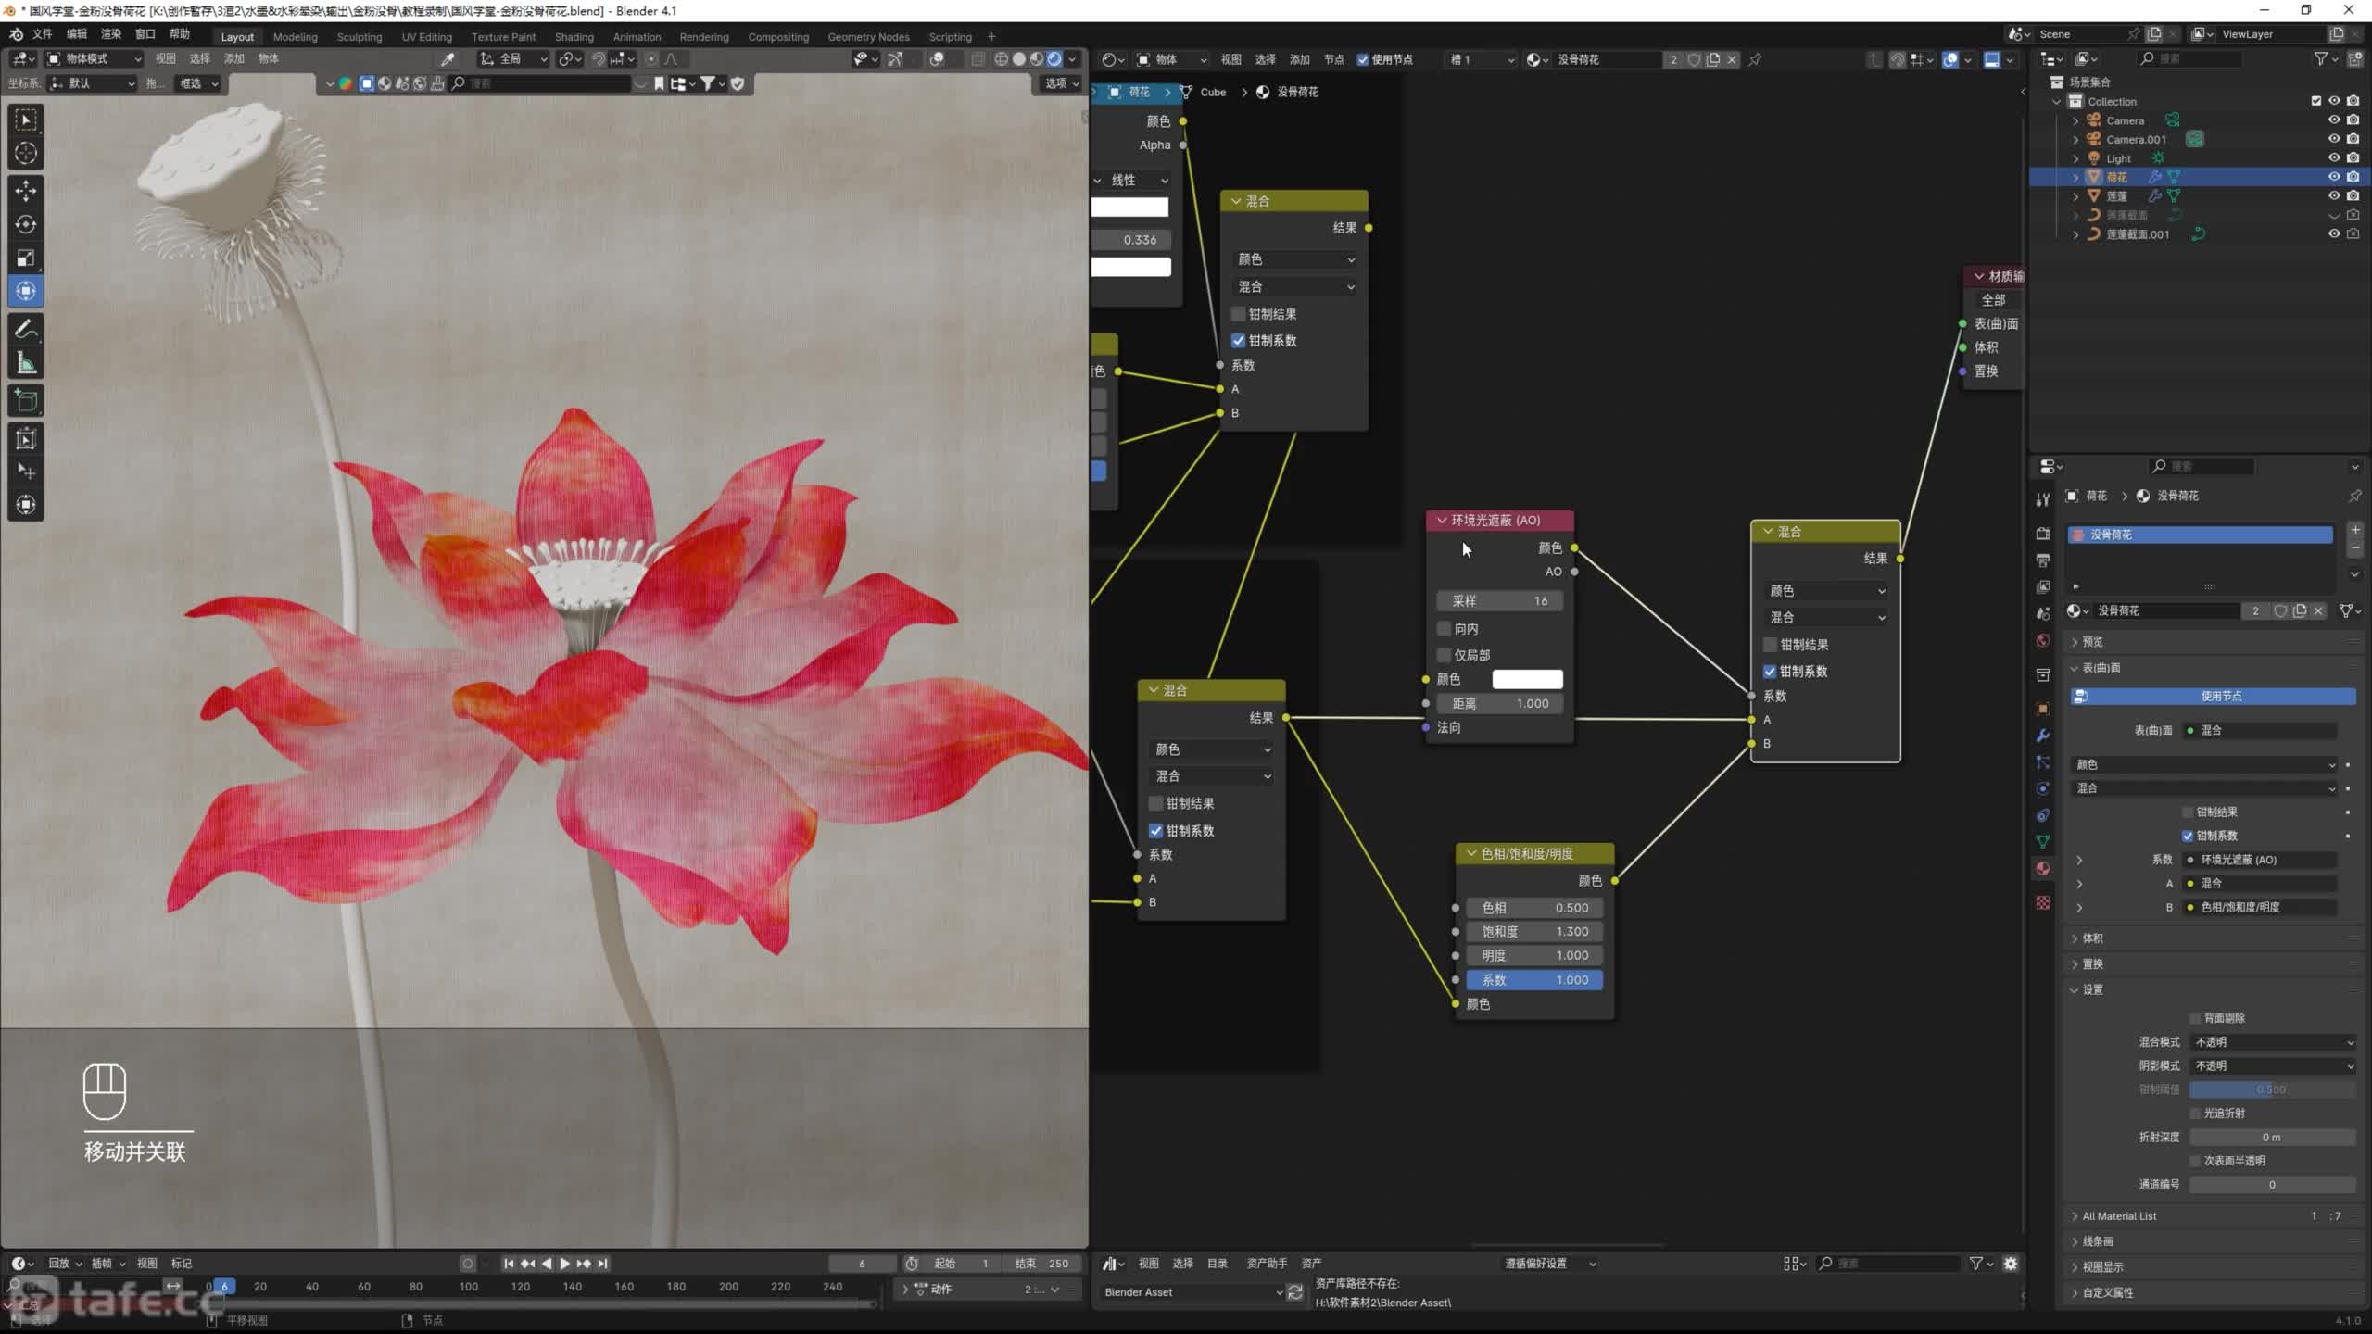This screenshot has width=2372, height=1334.
Task: Open the Material properties tab icon
Action: point(2043,868)
